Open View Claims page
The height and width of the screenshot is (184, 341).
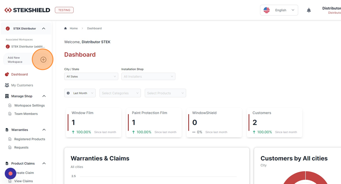coord(23,181)
